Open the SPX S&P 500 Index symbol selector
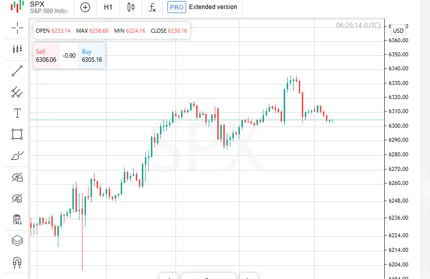Viewport: 430px width, 279px height. (x=48, y=7)
